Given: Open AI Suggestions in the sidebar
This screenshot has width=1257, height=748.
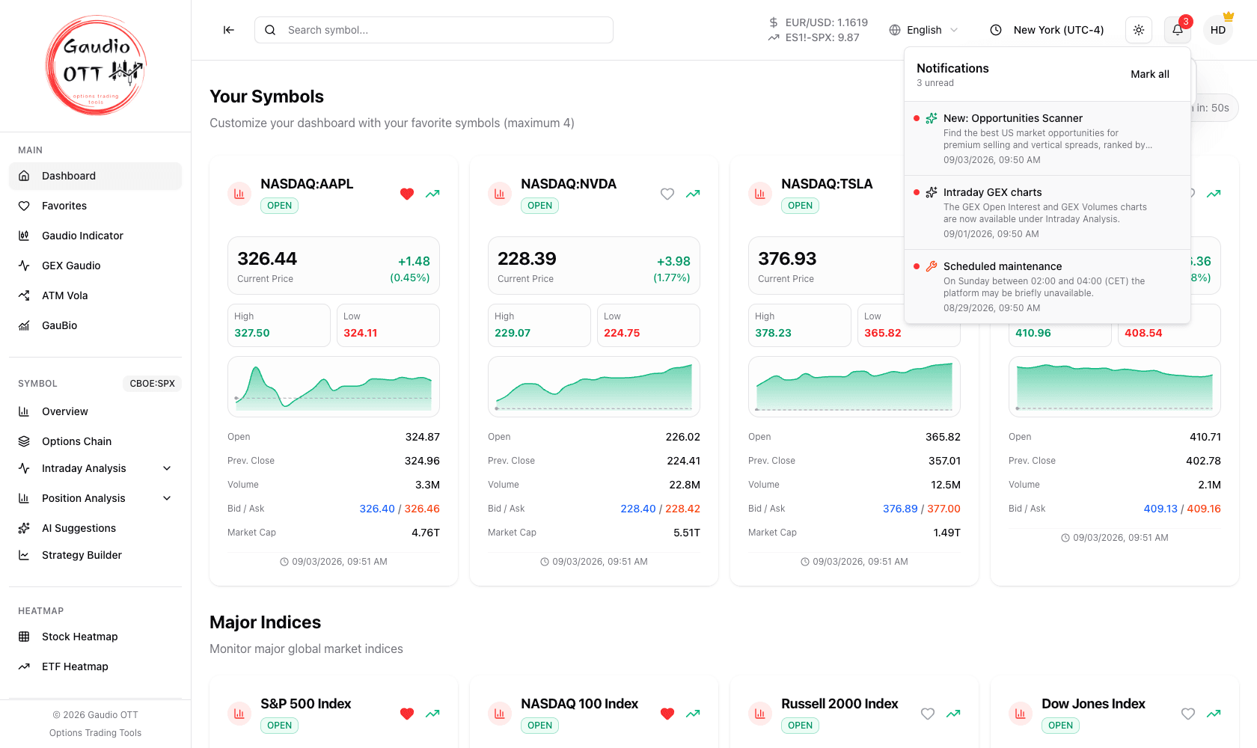Looking at the screenshot, I should [x=96, y=528].
